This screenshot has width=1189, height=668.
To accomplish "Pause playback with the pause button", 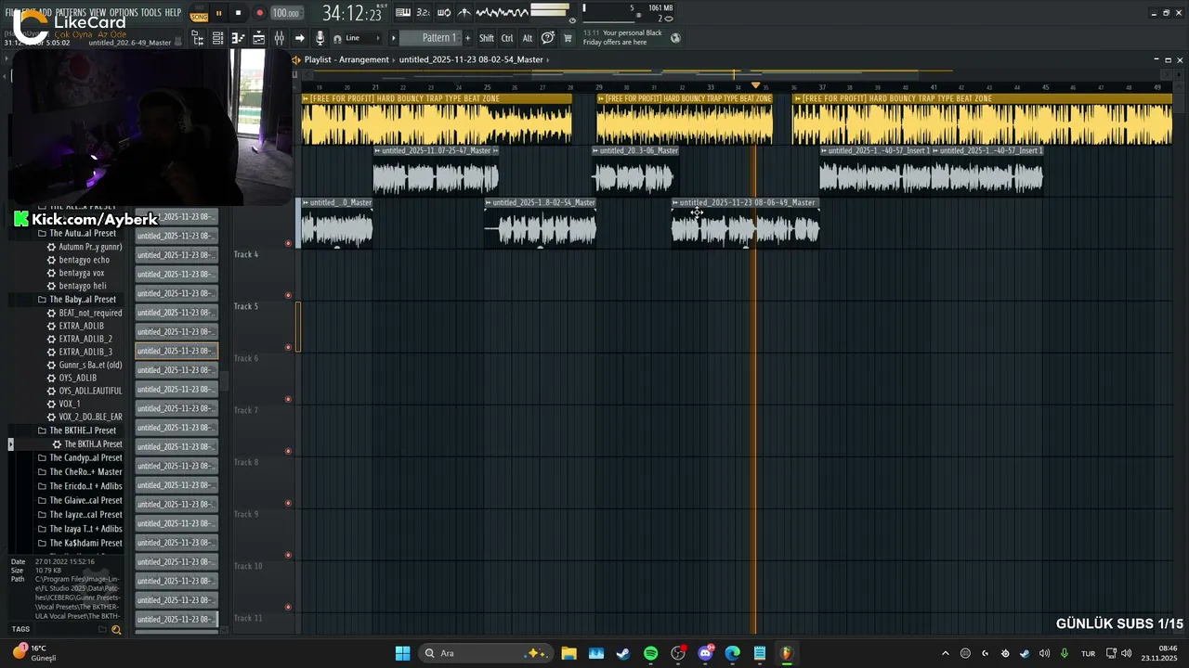I will [x=218, y=13].
